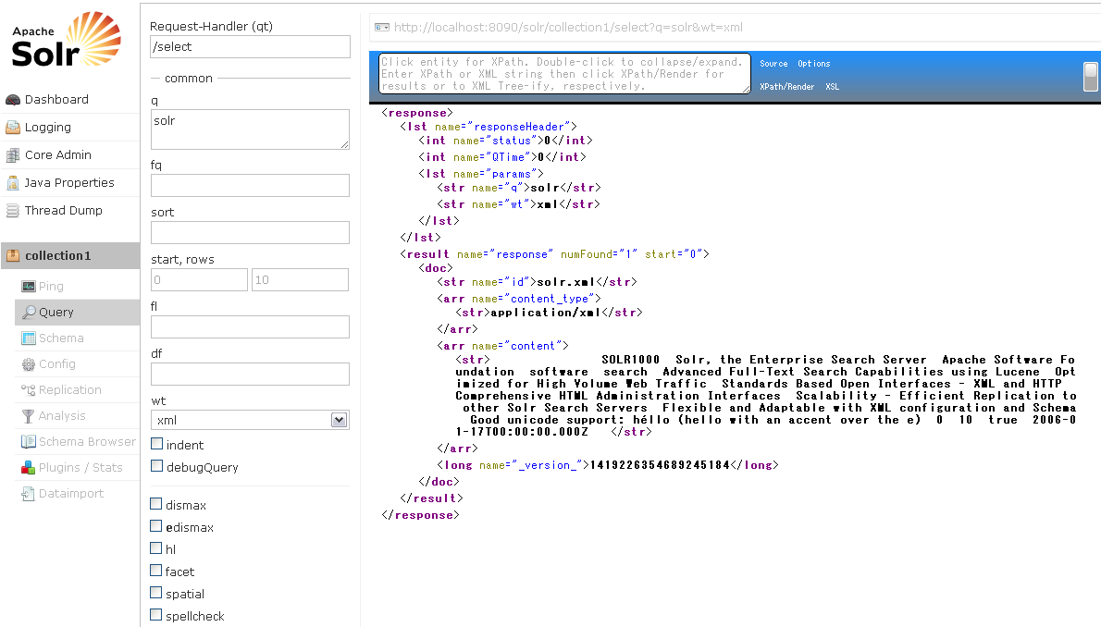1101x627 pixels.
Task: Click the params lst element
Action: [481, 174]
